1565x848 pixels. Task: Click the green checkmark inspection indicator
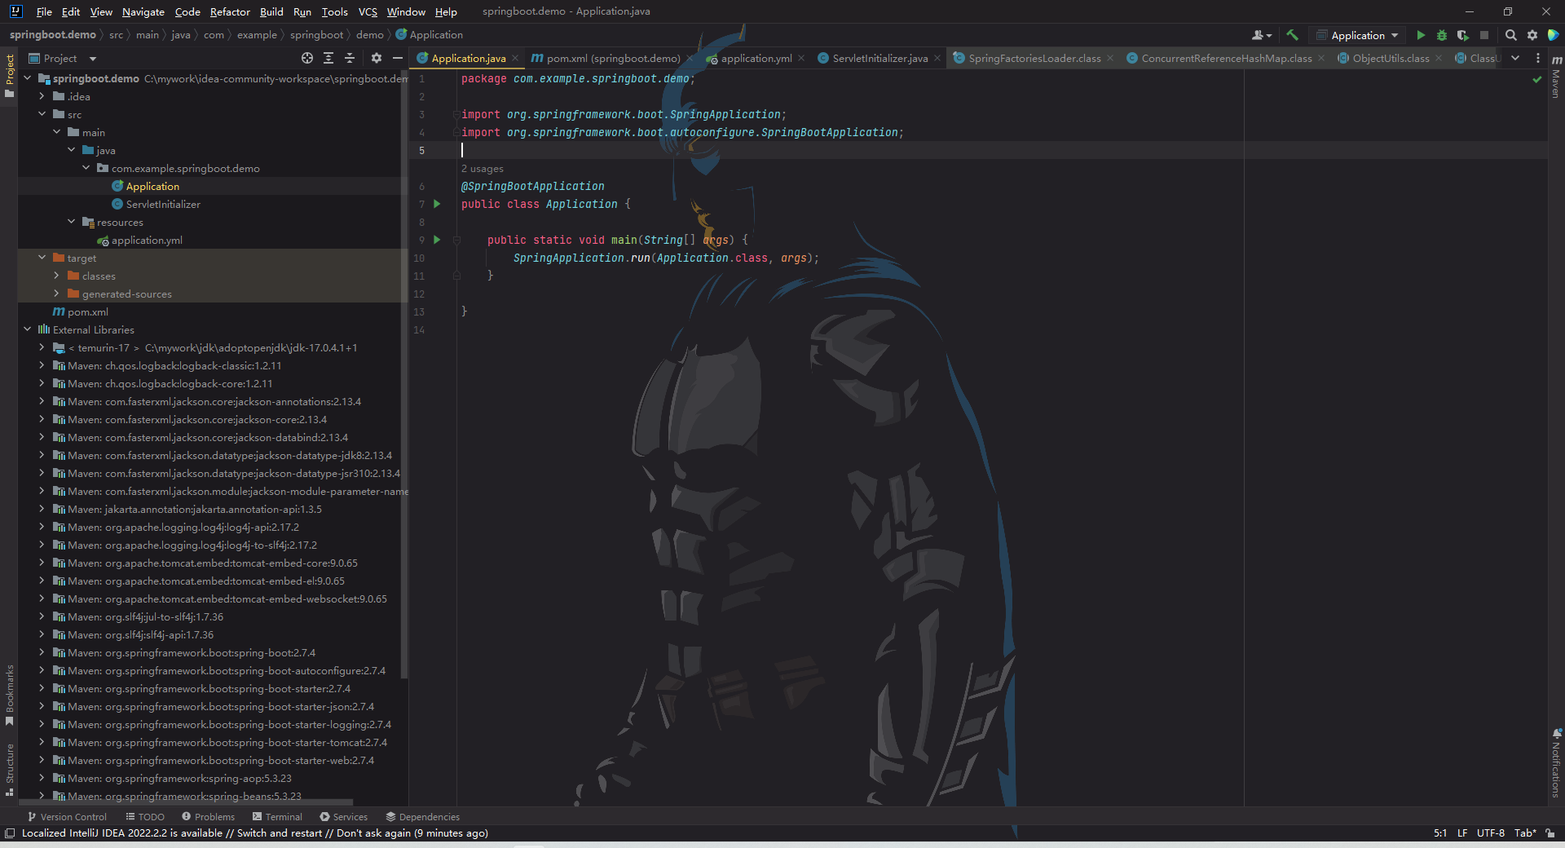click(x=1537, y=79)
